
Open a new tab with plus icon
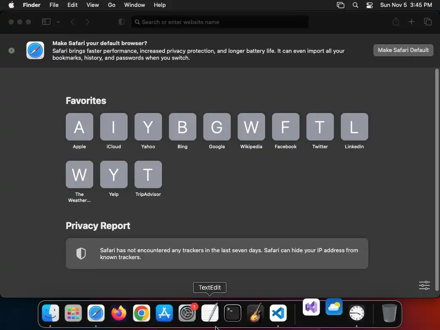(x=411, y=21)
